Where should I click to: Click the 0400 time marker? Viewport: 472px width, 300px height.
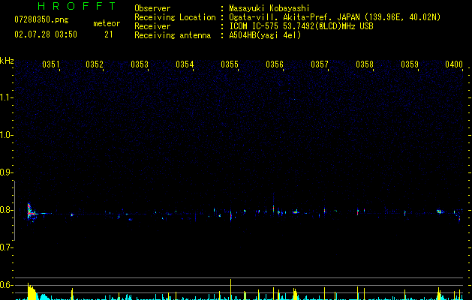coord(454,64)
